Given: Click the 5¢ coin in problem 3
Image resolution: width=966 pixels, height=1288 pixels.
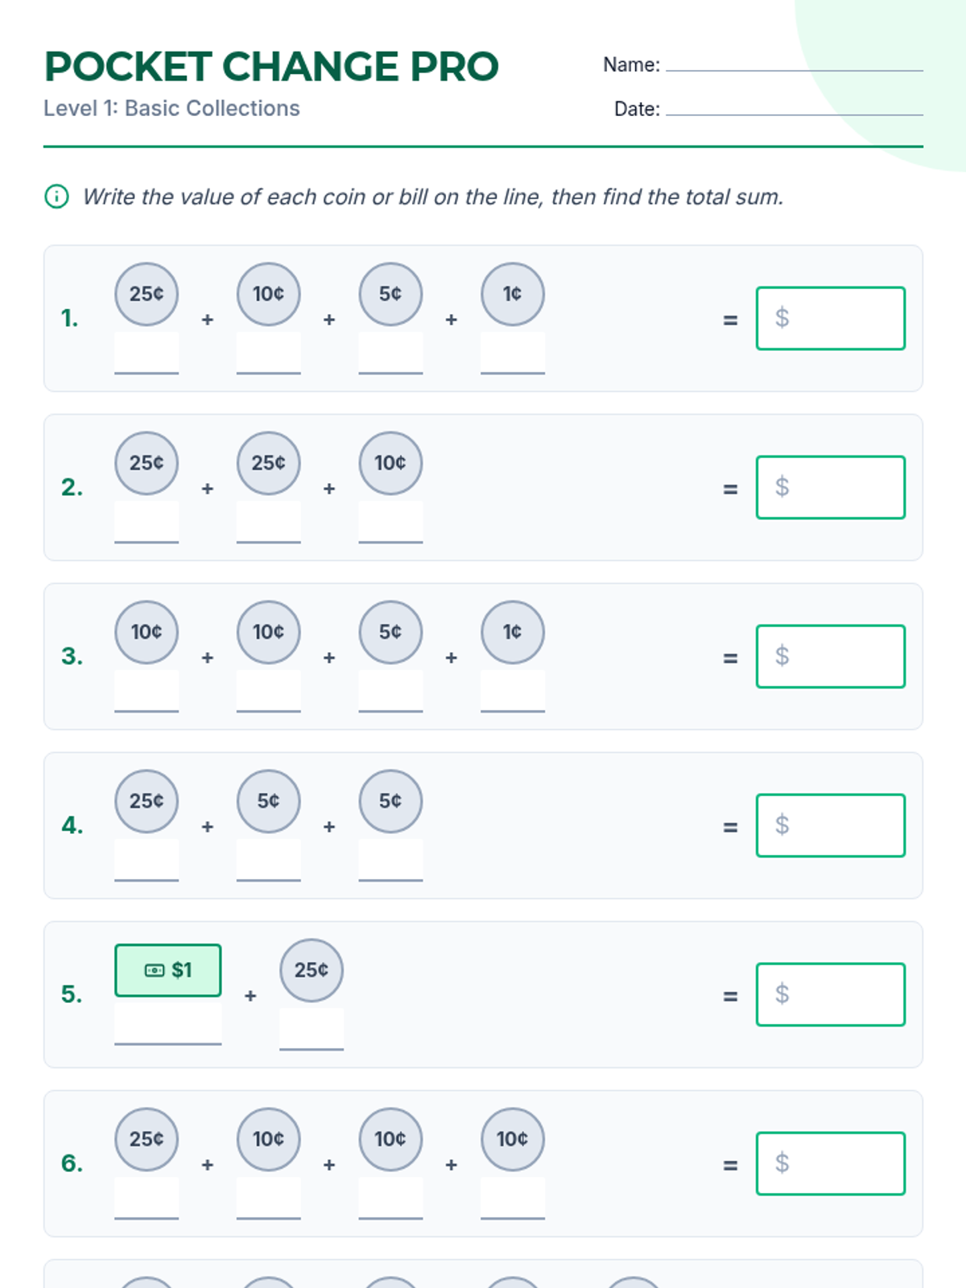Looking at the screenshot, I should [390, 632].
